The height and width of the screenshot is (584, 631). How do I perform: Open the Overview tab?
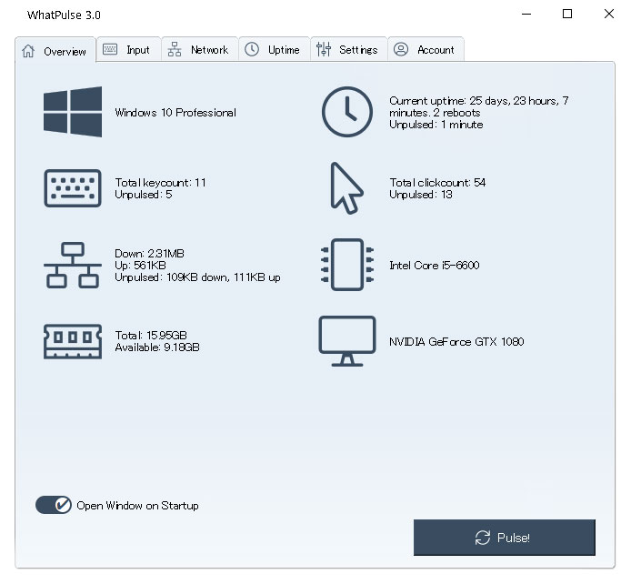coord(55,51)
